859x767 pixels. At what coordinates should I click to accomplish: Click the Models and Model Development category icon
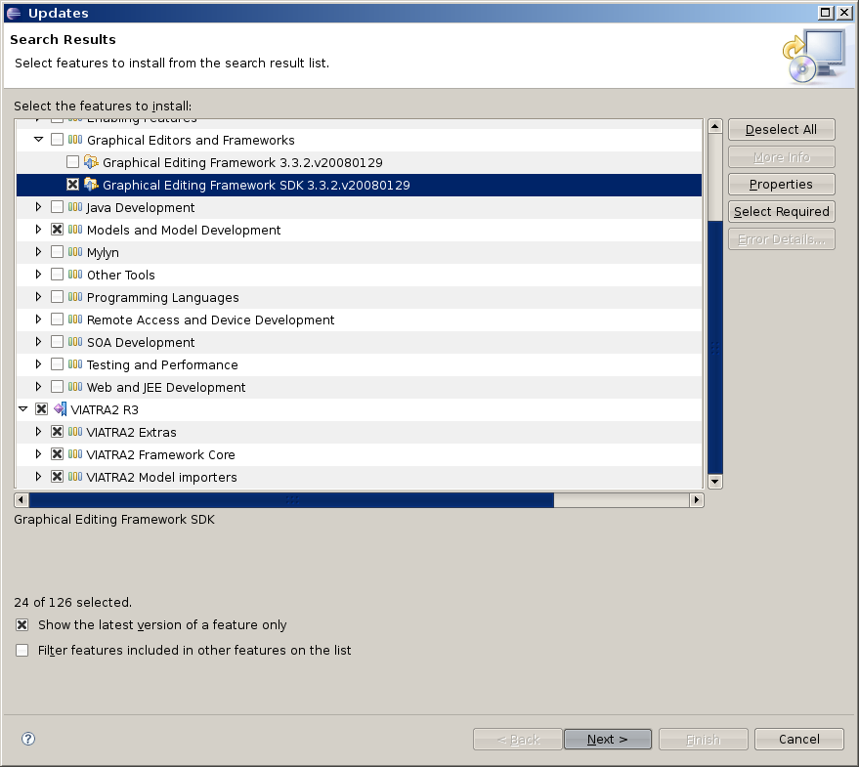(x=75, y=230)
